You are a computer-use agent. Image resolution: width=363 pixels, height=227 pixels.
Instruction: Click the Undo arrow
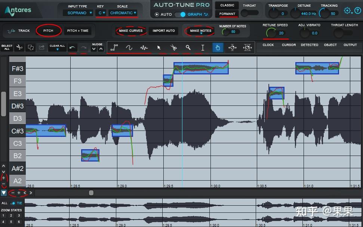72,48
